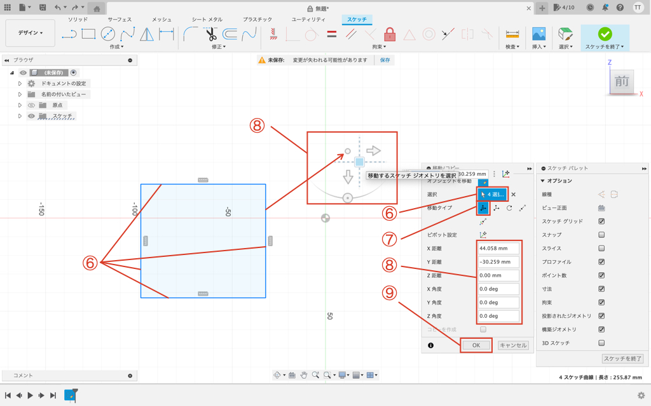This screenshot has height=406, width=651.
Task: Apply the Concentric constraint
Action: click(x=429, y=34)
